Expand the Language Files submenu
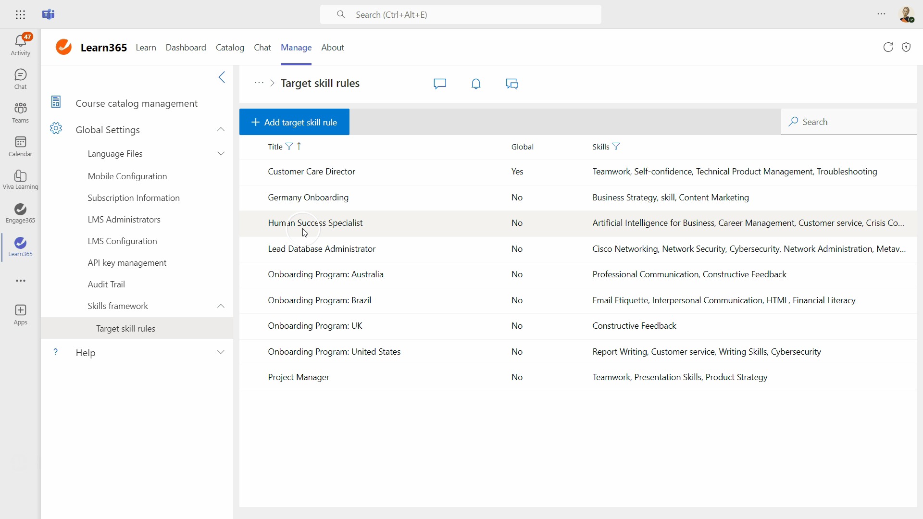 (221, 154)
